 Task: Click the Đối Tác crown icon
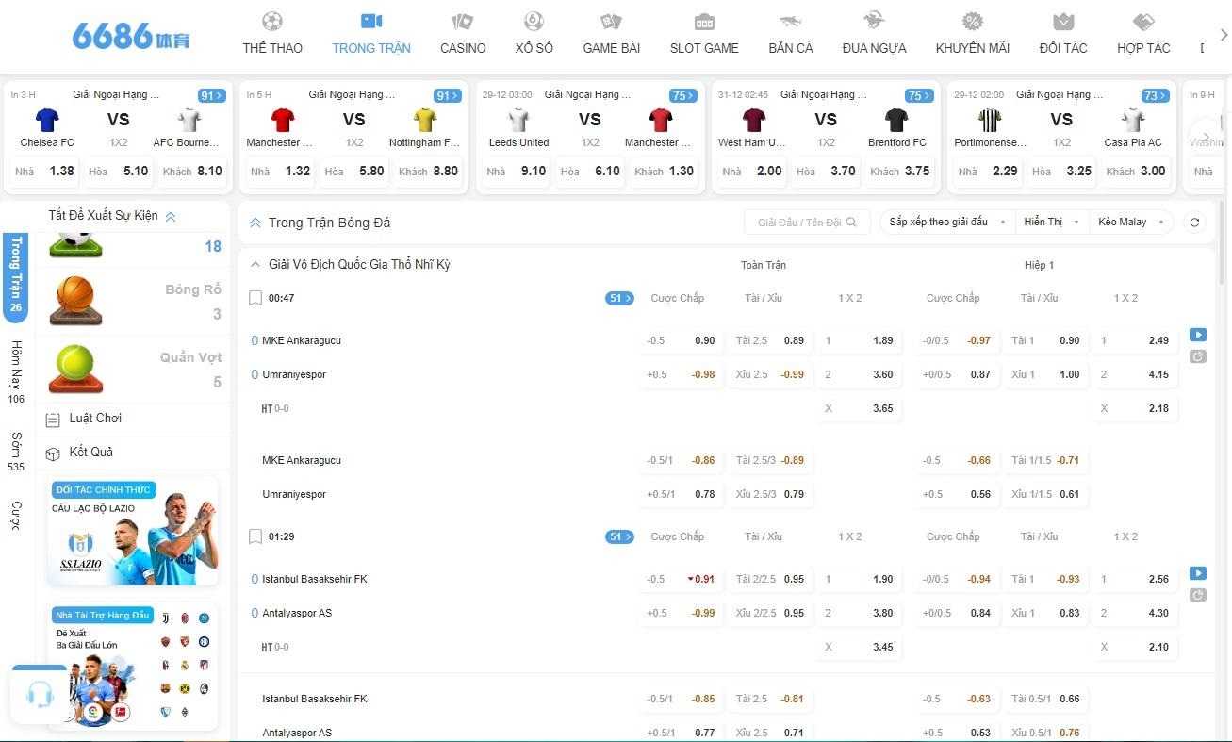pyautogui.click(x=1063, y=22)
